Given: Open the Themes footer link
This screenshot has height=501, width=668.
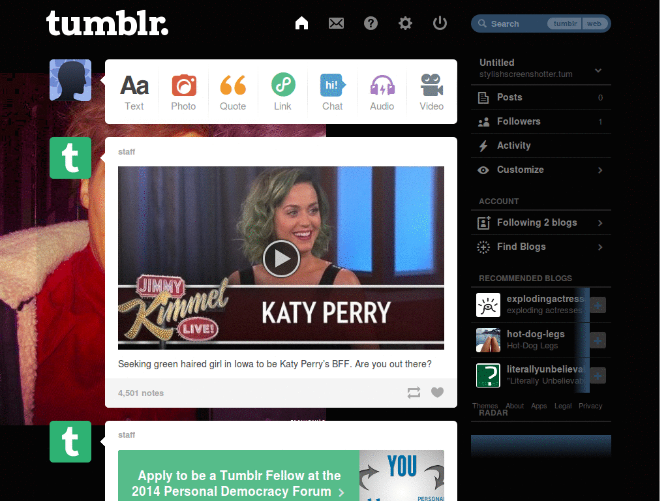Looking at the screenshot, I should pos(485,406).
